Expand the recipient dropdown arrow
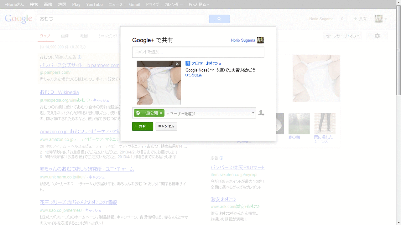Viewport: 401px width, 225px height. (x=253, y=113)
